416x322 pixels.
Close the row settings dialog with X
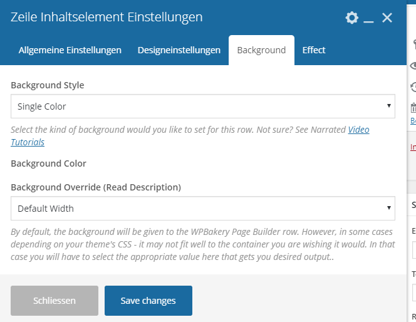(x=387, y=18)
